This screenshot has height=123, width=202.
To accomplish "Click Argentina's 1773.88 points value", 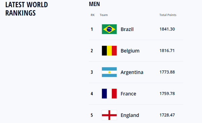I will point(167,72).
